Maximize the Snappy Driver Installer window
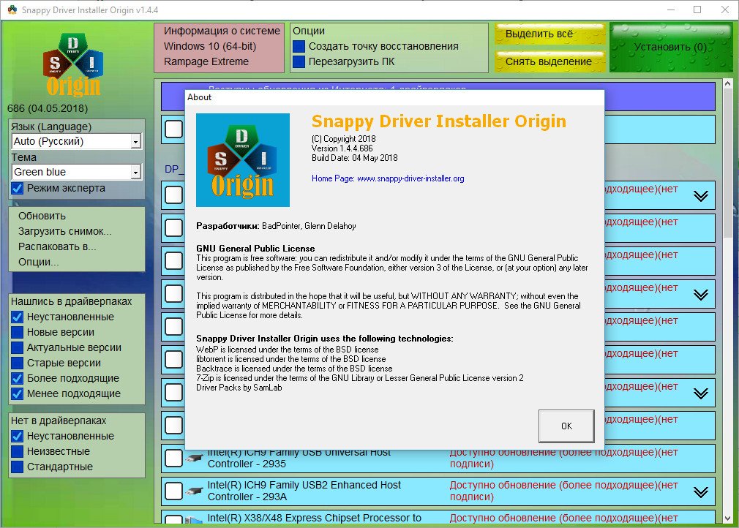Image resolution: width=739 pixels, height=528 pixels. point(697,10)
